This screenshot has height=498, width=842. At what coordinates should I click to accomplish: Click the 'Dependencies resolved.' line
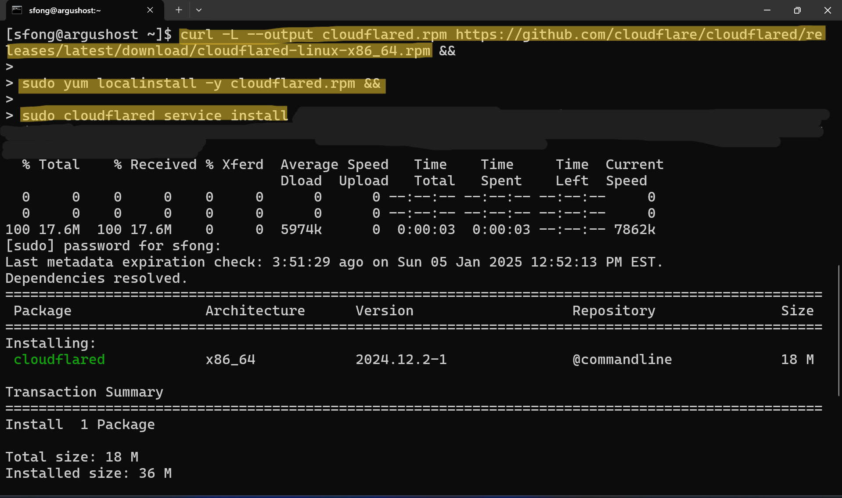(x=97, y=278)
